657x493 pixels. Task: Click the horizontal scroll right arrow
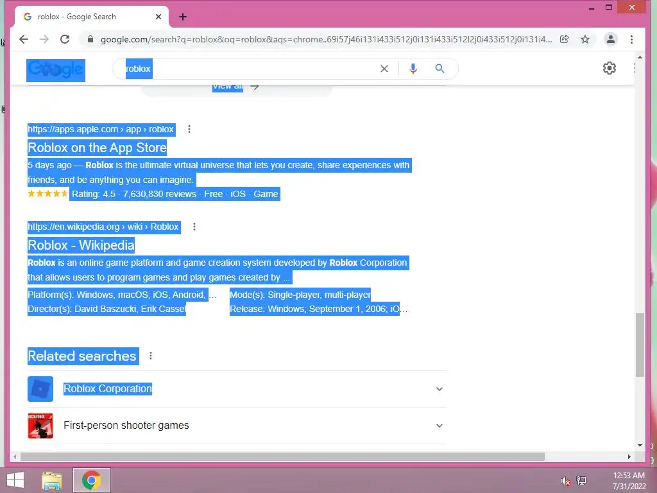click(629, 456)
